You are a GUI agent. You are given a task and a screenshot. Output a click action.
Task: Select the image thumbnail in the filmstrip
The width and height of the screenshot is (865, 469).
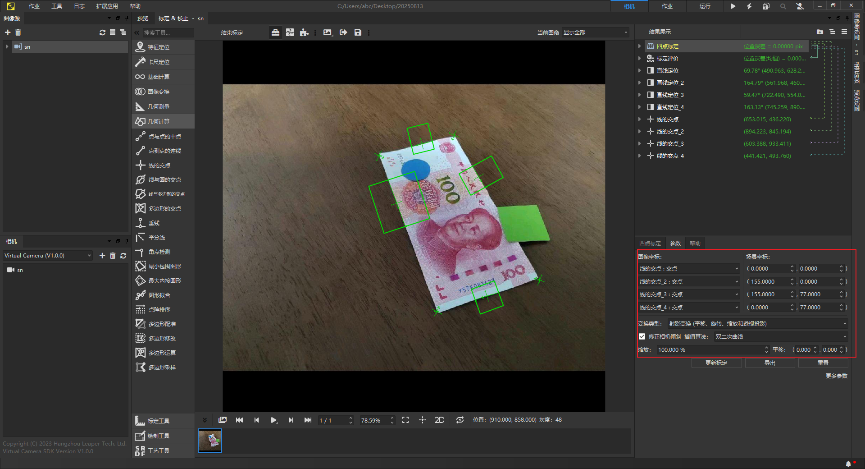pos(210,440)
